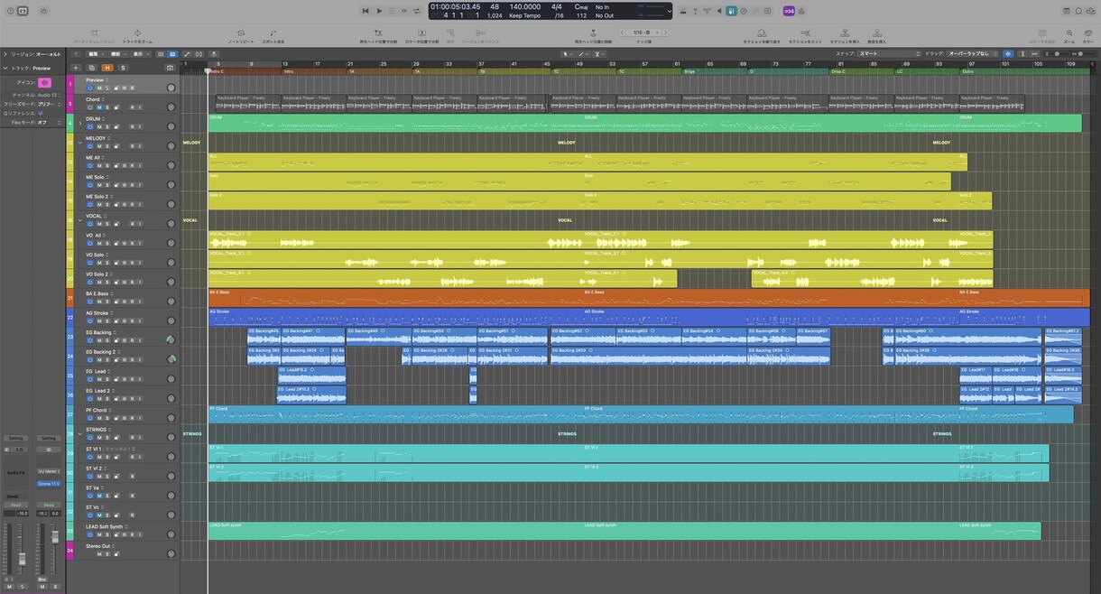Collapse the トラック: Preview inspector section
The image size is (1101, 594).
coord(5,68)
